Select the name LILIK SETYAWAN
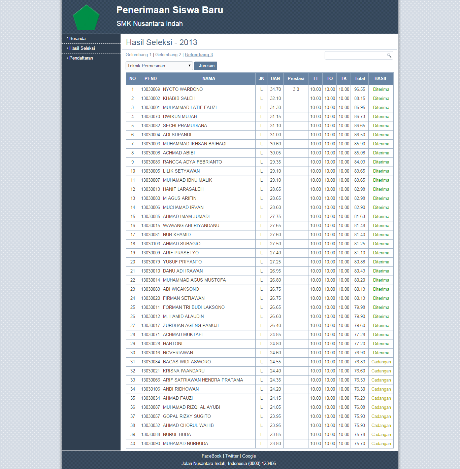Image resolution: width=460 pixels, height=469 pixels. pyautogui.click(x=182, y=171)
